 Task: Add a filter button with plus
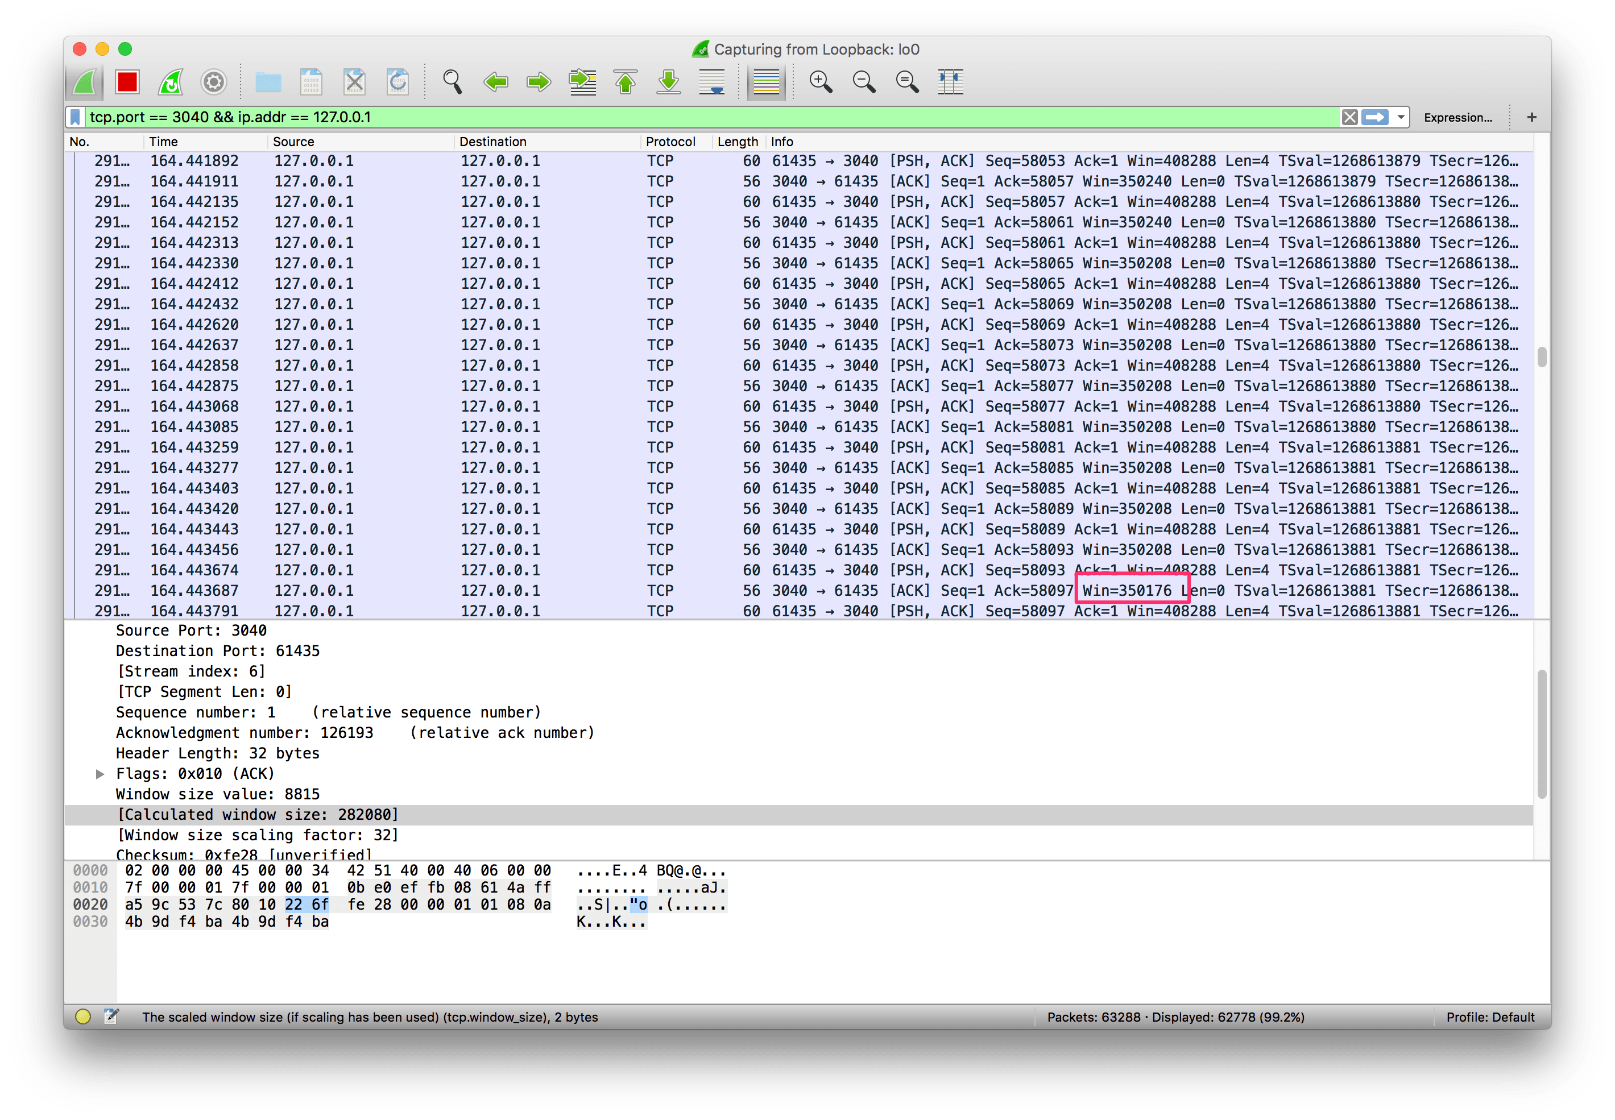1531,117
